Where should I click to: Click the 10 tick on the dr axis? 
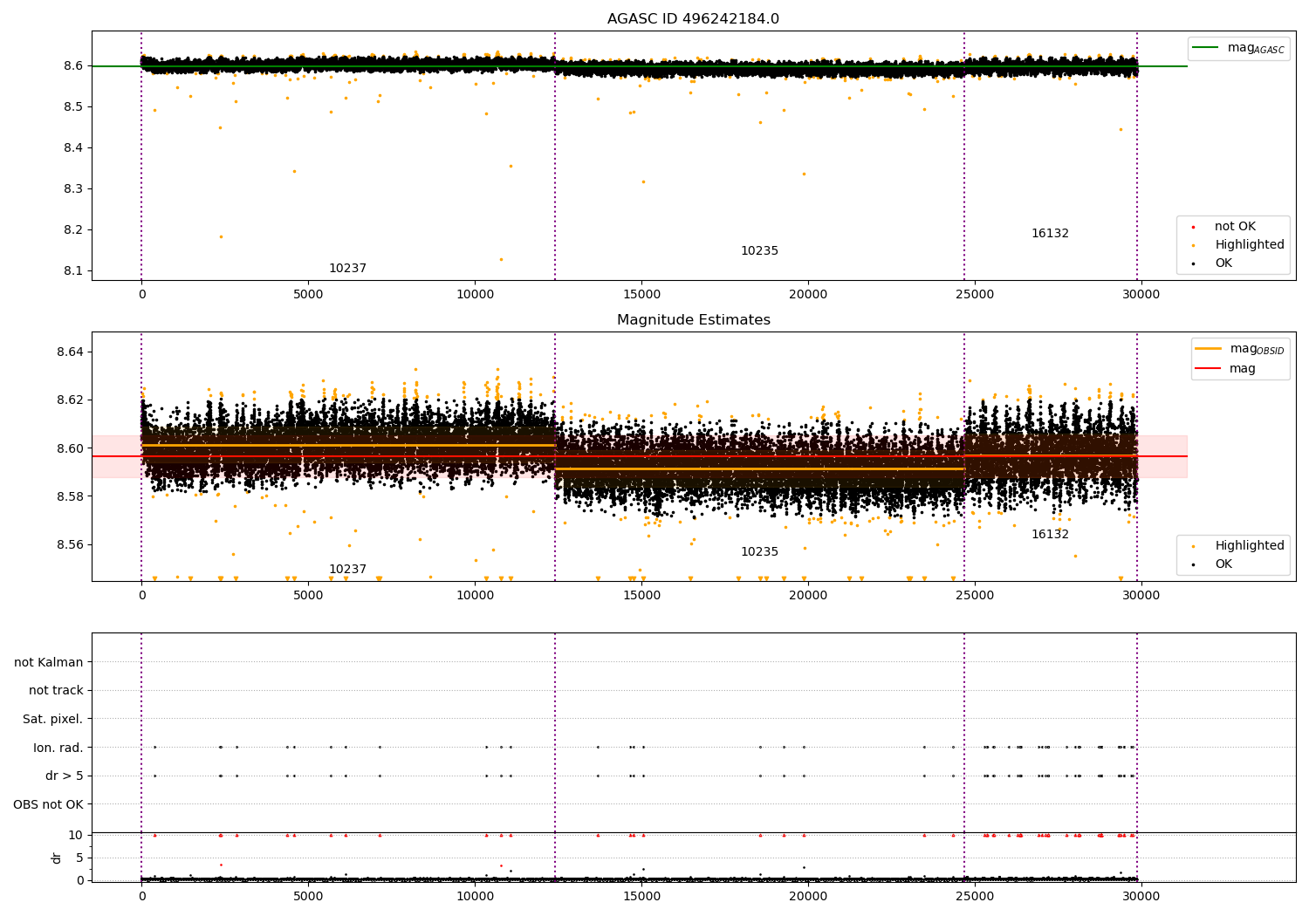[x=76, y=835]
